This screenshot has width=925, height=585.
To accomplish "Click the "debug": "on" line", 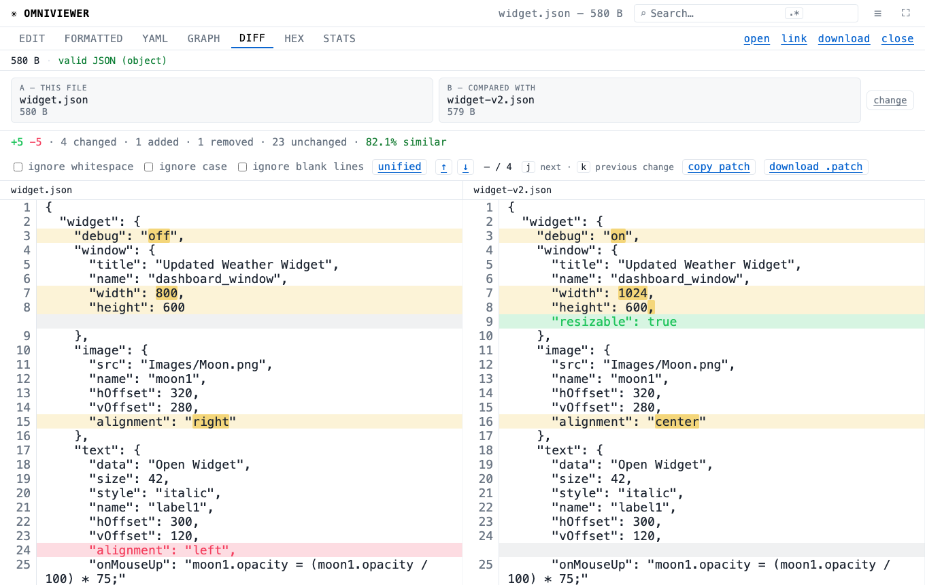I will [712, 236].
